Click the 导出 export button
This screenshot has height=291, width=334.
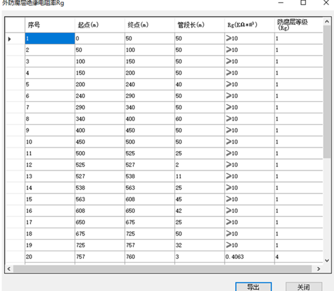tap(253, 287)
